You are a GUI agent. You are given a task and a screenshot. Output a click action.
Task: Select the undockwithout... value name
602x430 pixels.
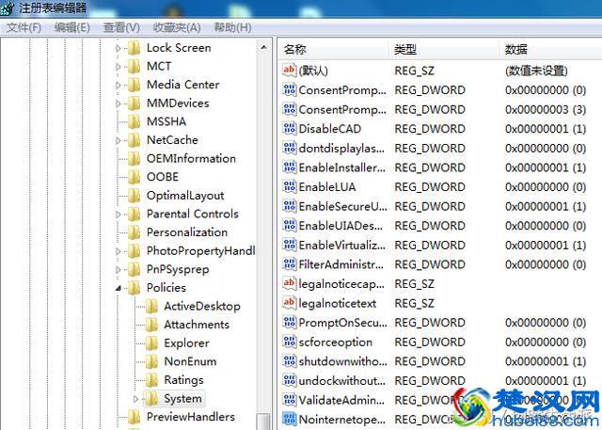coord(342,381)
